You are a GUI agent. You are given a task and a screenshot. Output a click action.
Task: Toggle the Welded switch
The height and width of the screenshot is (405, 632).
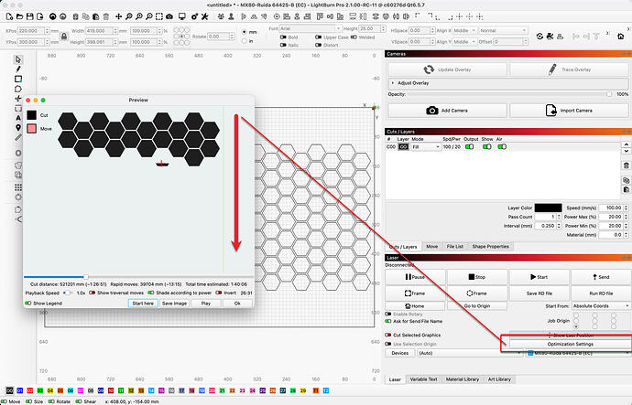click(x=354, y=37)
